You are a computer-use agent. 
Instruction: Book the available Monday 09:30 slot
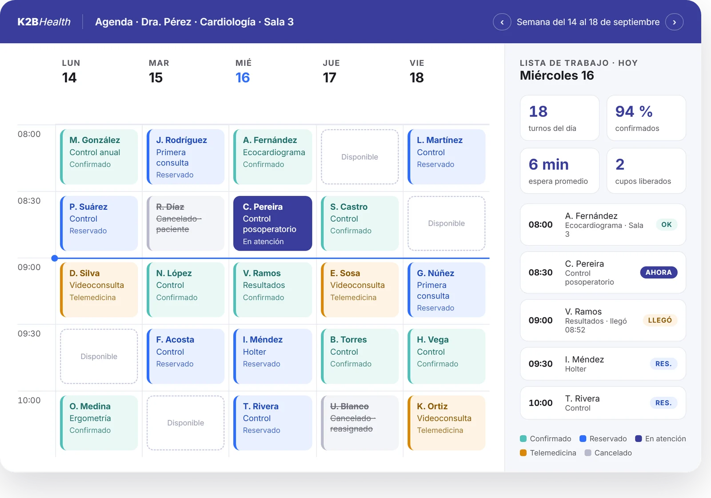tap(99, 356)
